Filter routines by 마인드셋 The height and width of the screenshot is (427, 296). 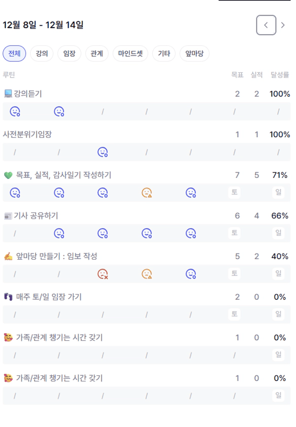[130, 54]
